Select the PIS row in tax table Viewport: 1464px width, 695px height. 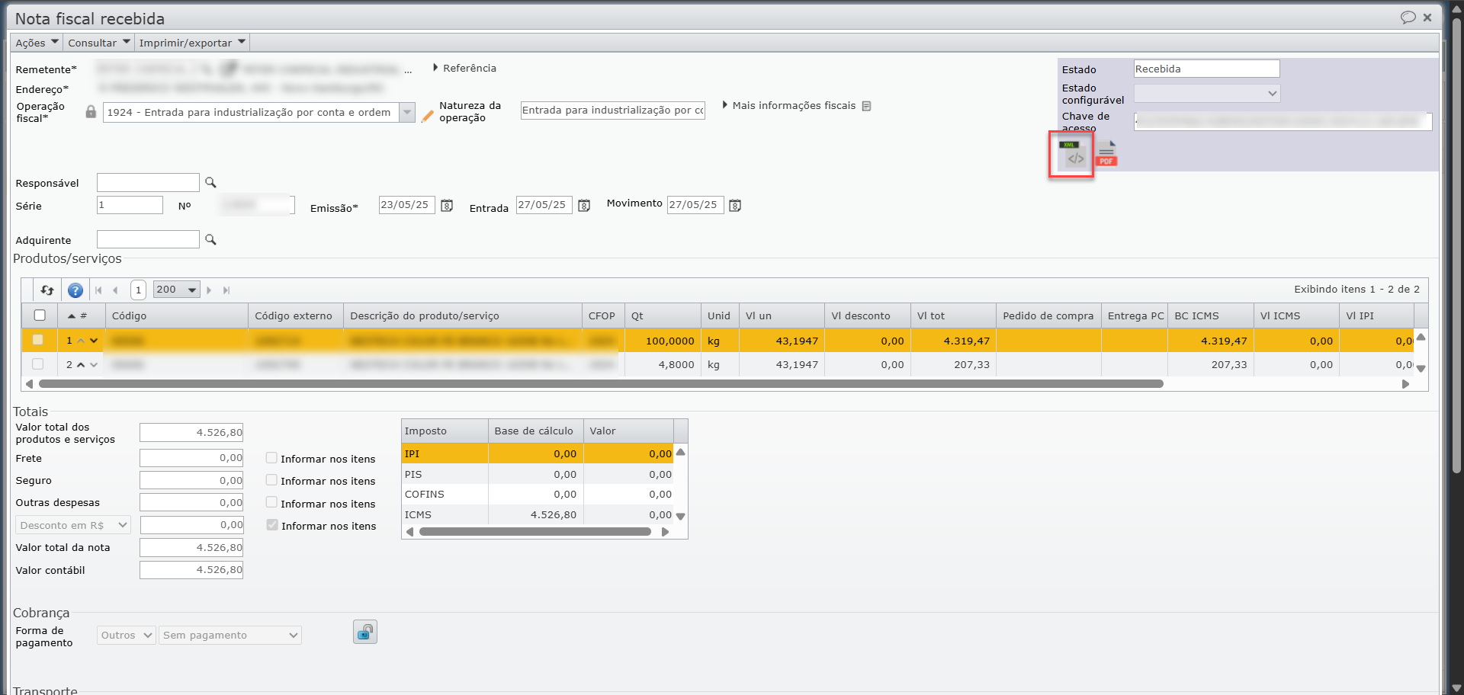click(538, 474)
